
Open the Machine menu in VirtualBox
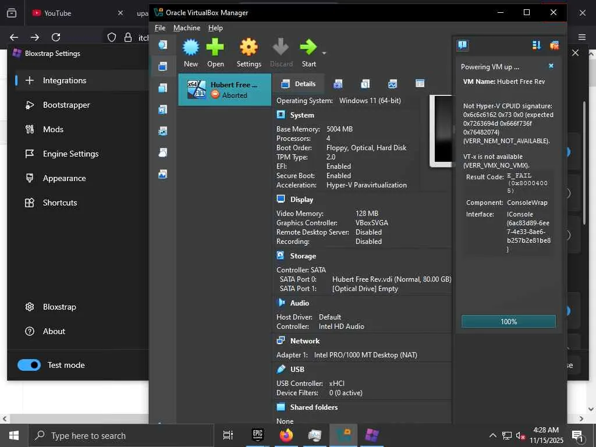187,28
